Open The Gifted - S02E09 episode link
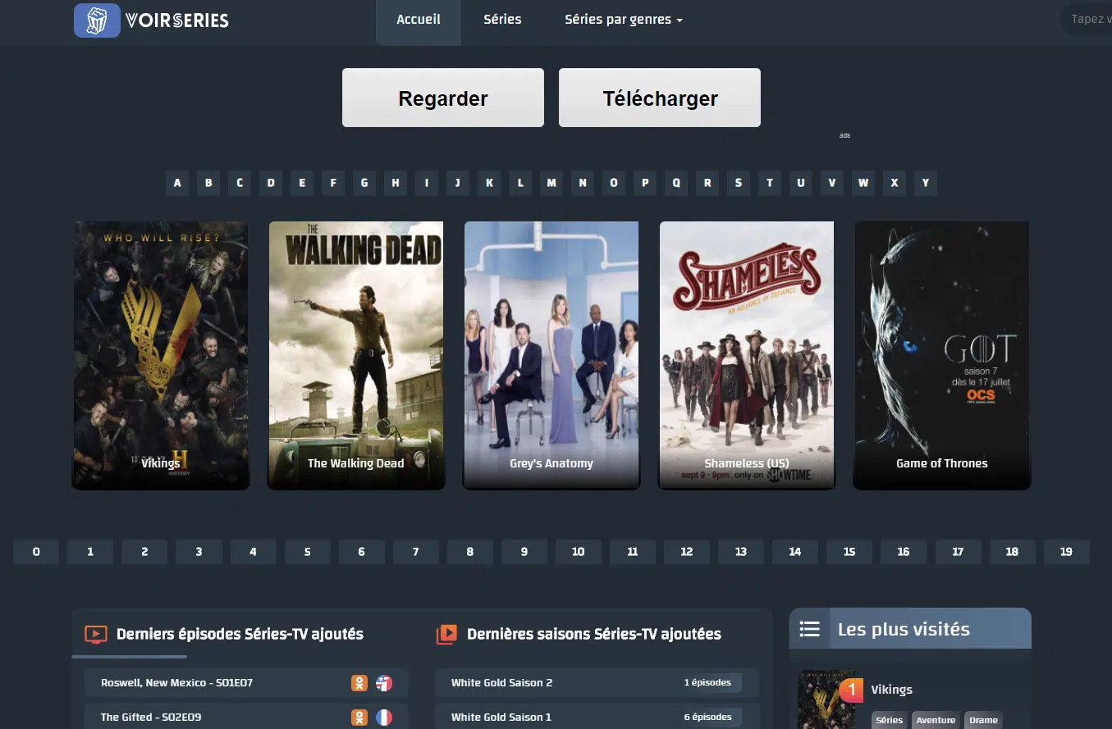1112x729 pixels. (151, 718)
